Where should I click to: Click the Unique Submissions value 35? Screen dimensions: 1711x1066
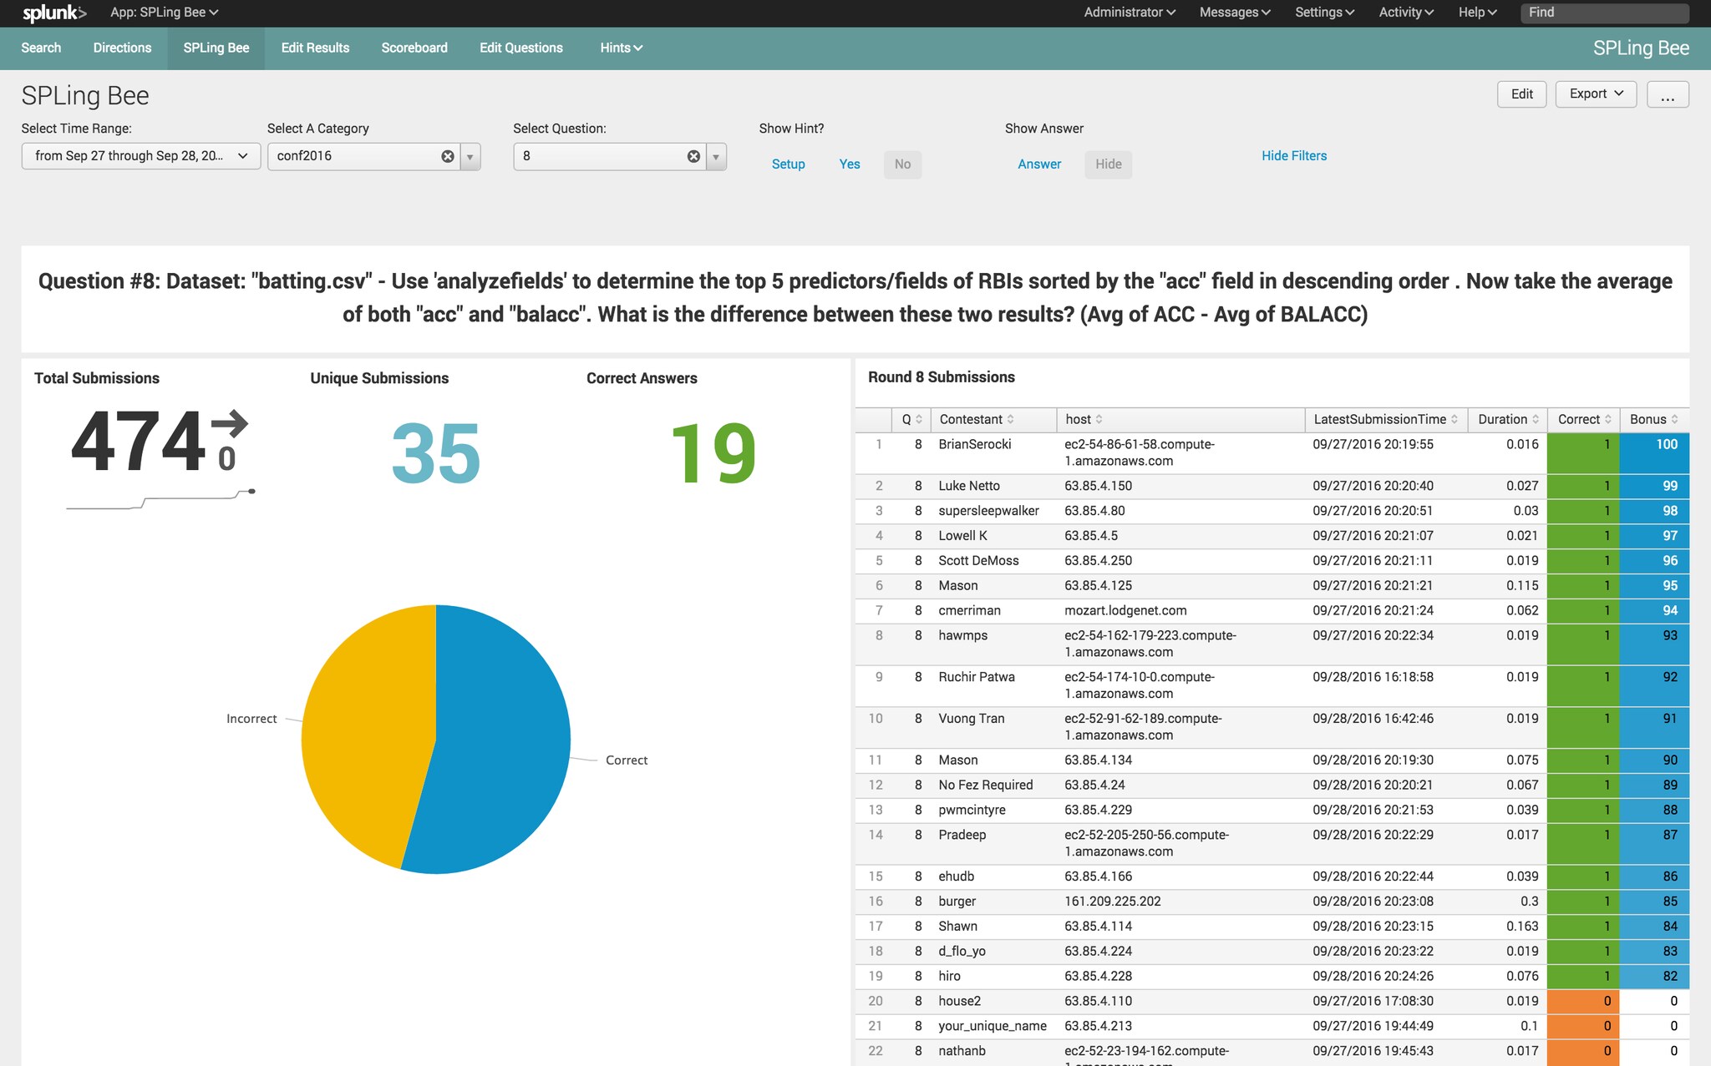pyautogui.click(x=436, y=453)
